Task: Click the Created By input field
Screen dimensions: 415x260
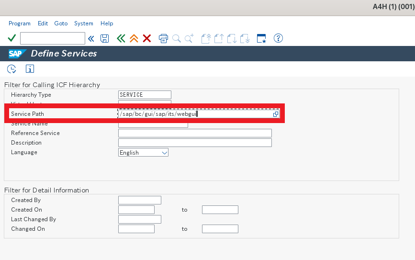Action: point(140,200)
